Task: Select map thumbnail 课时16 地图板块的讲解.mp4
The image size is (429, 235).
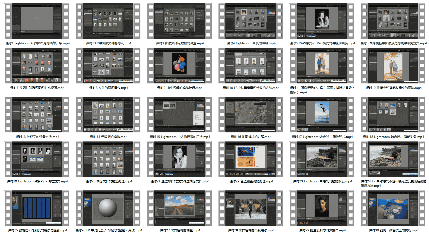Action: click(x=251, y=115)
